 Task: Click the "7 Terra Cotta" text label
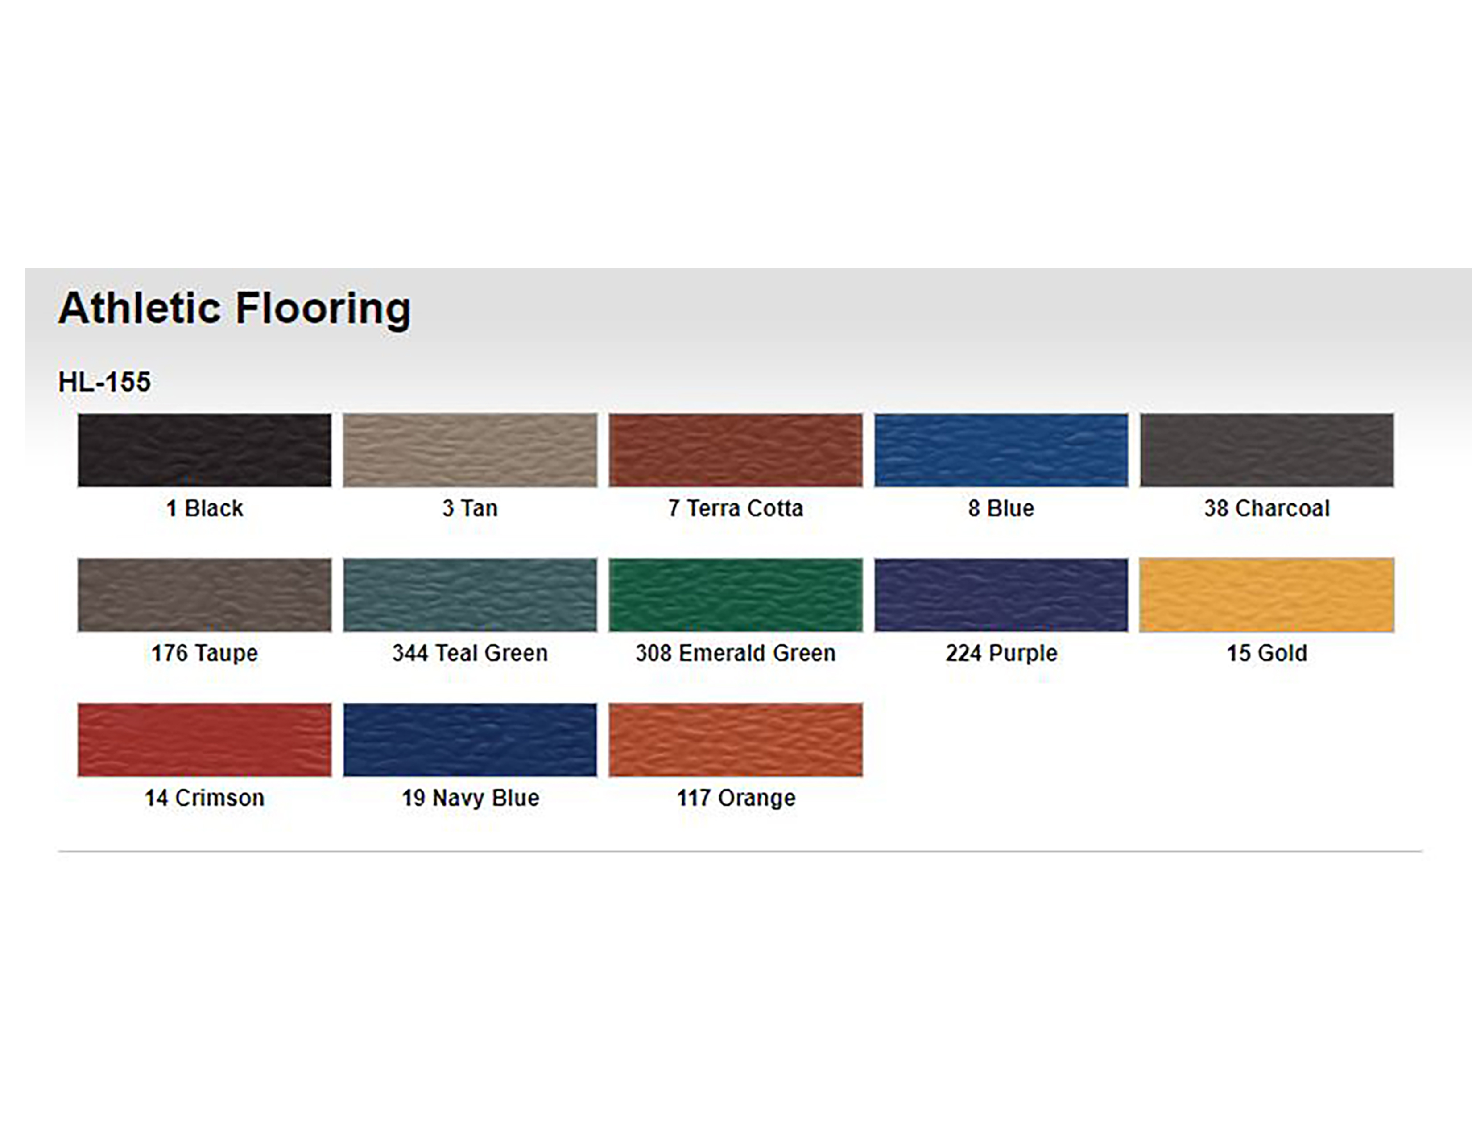(x=735, y=509)
